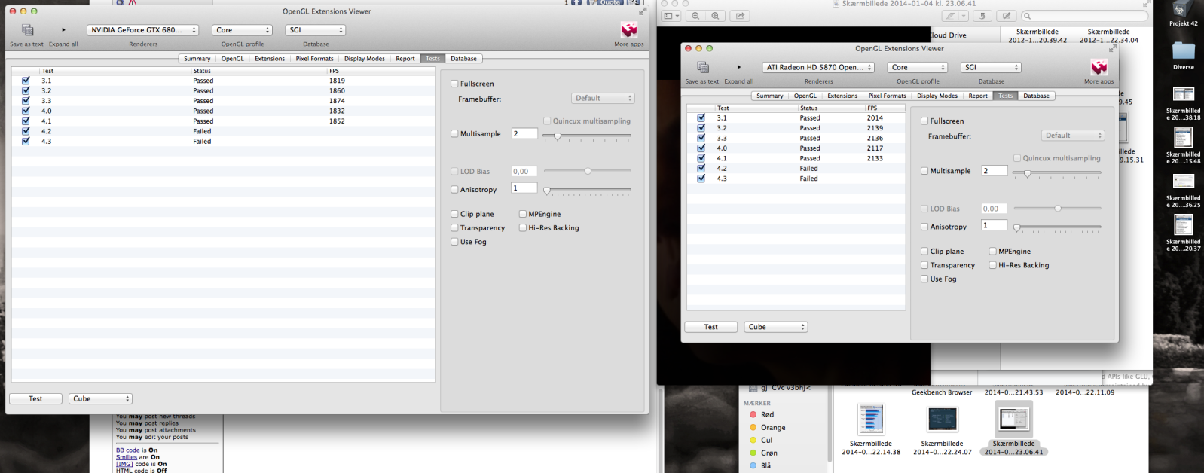Select Skærmbillede 23.06.41 thumbnail in Finder

point(1013,419)
